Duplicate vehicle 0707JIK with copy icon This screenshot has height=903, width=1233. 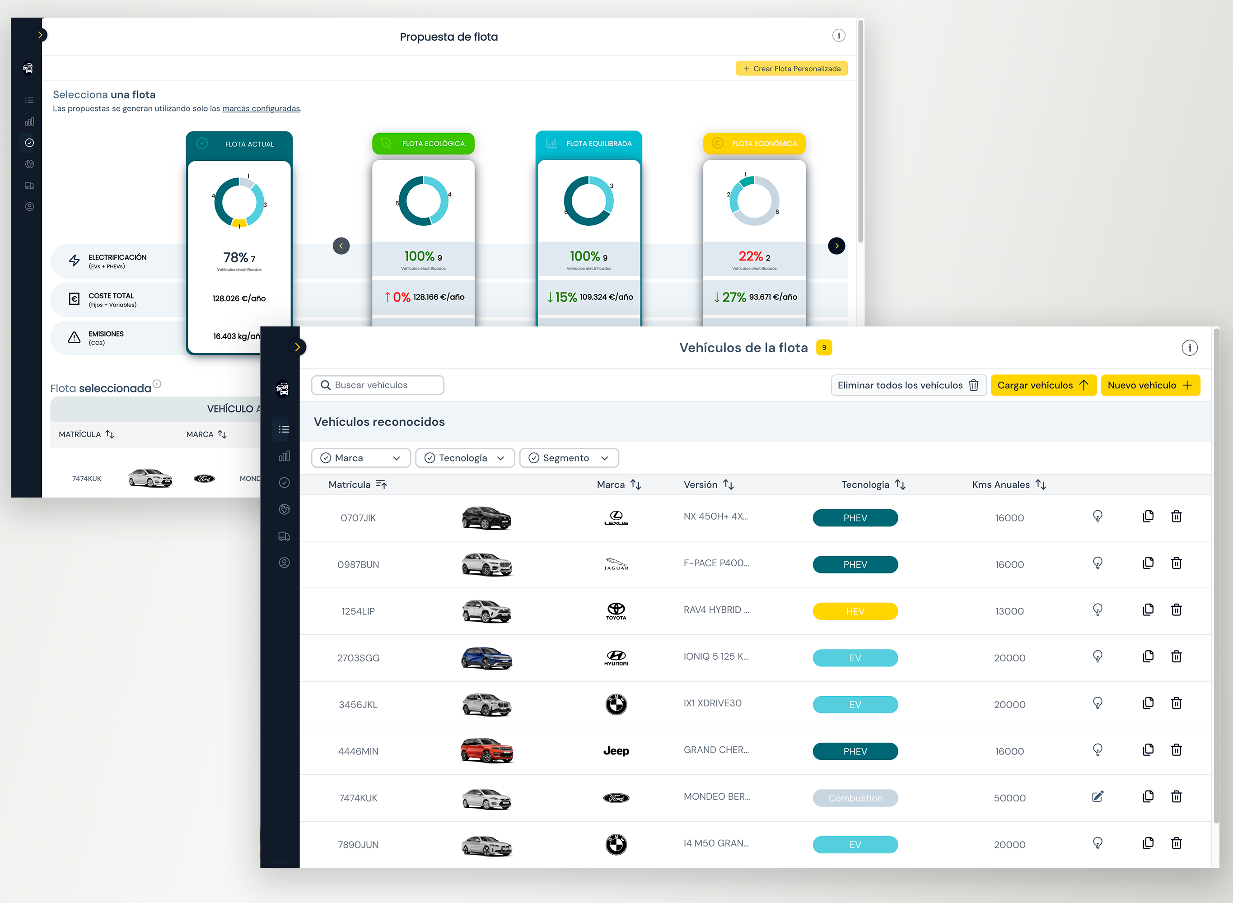(x=1148, y=517)
